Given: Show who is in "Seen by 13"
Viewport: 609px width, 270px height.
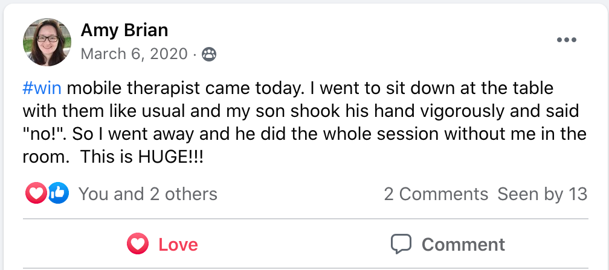Looking at the screenshot, I should (542, 194).
